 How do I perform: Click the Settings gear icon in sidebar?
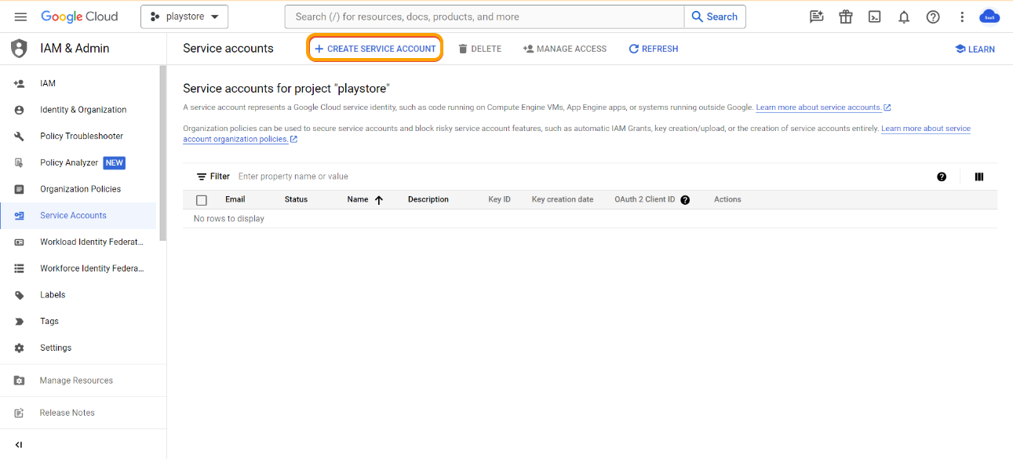19,348
